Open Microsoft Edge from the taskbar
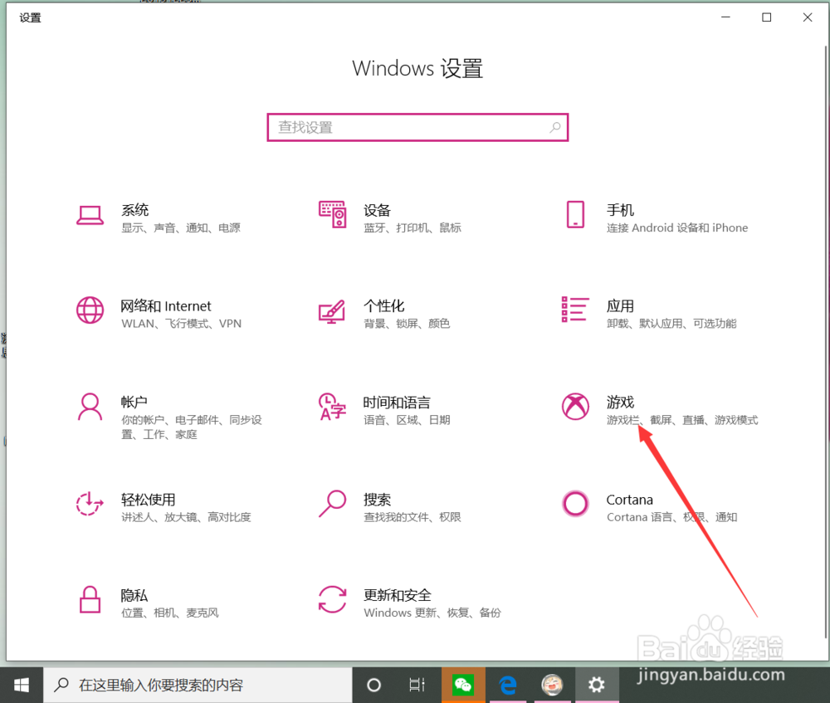830x703 pixels. point(508,685)
